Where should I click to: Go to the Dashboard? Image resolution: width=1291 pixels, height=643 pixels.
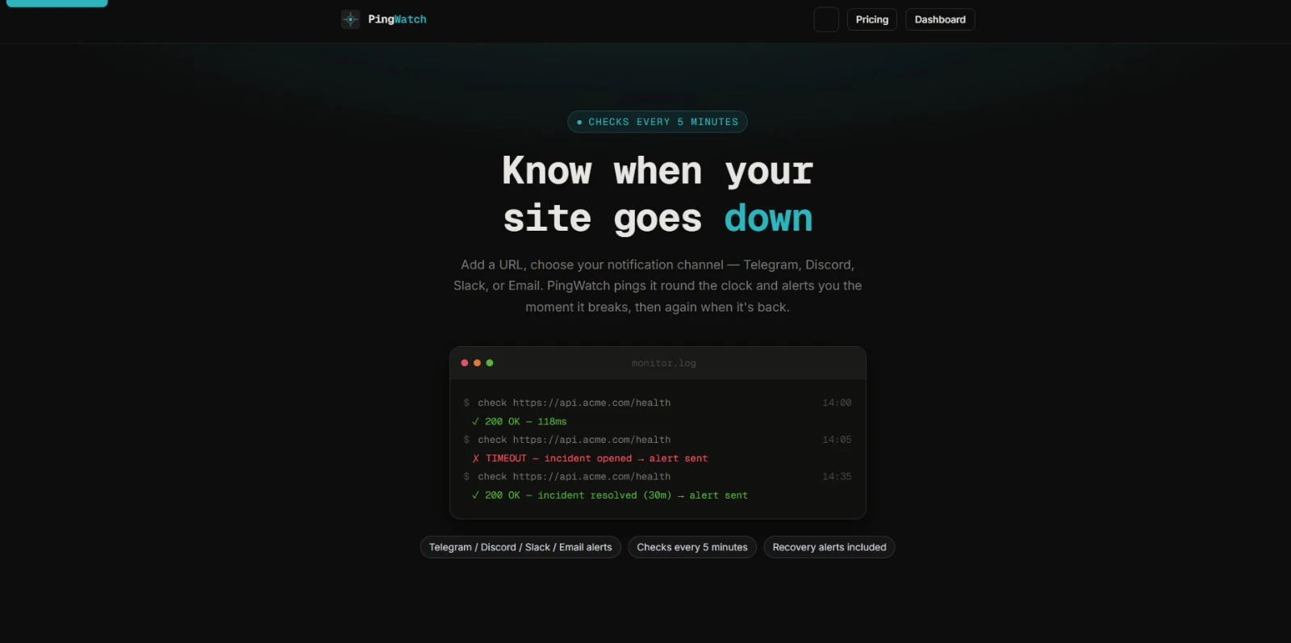coord(940,19)
